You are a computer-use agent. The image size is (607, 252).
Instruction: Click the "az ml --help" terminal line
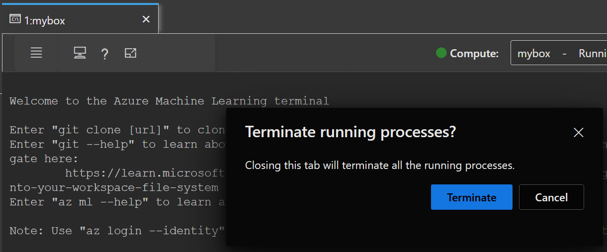tap(117, 202)
